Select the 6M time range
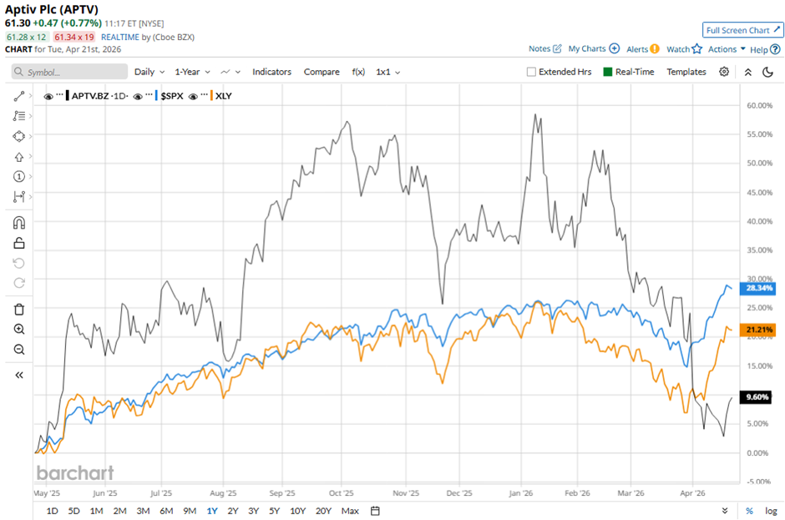This screenshot has width=785, height=520. coord(166,511)
